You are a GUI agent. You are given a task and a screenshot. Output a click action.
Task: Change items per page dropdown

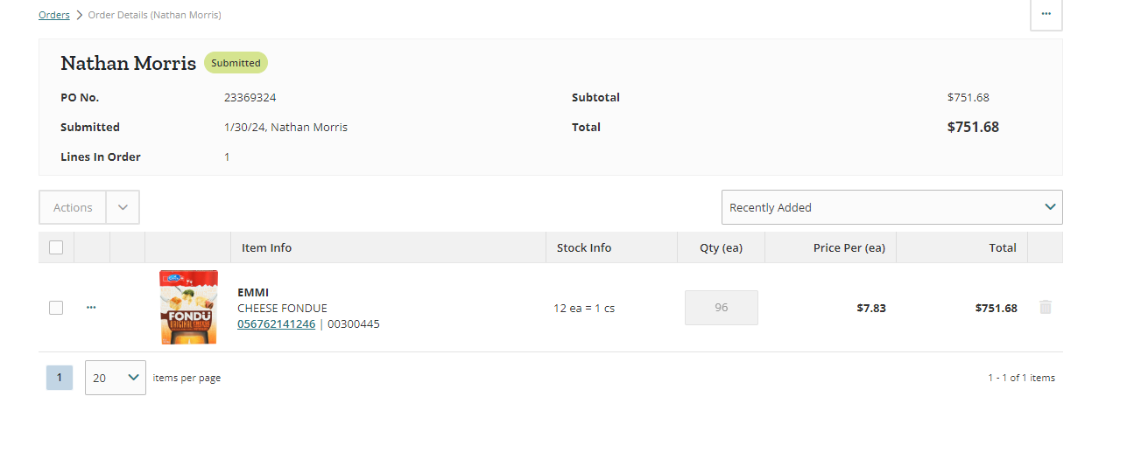[x=116, y=378]
